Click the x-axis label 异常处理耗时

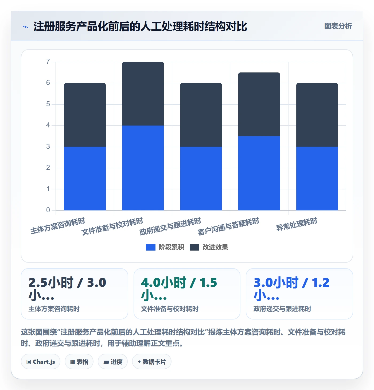pos(297,224)
